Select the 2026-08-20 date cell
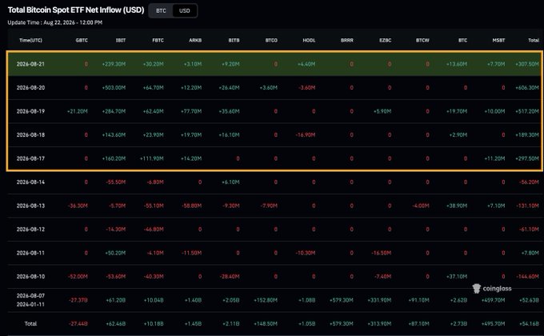 (x=30, y=88)
